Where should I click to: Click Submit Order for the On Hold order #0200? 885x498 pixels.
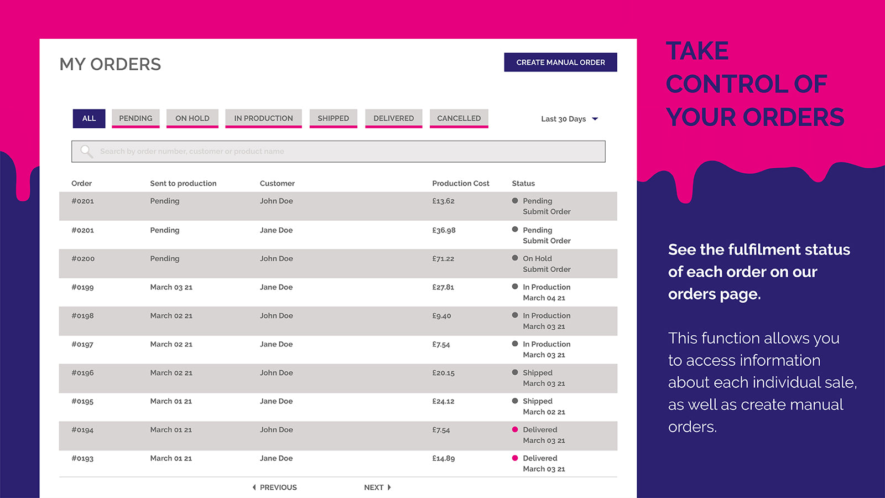pos(546,269)
